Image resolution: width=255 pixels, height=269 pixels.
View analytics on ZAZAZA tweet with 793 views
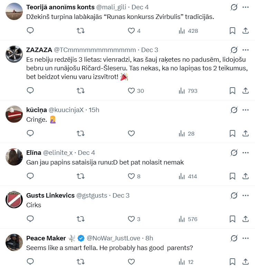(x=188, y=91)
